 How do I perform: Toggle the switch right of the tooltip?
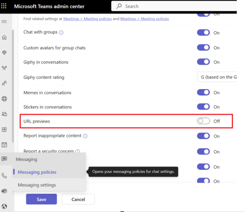[x=203, y=167]
